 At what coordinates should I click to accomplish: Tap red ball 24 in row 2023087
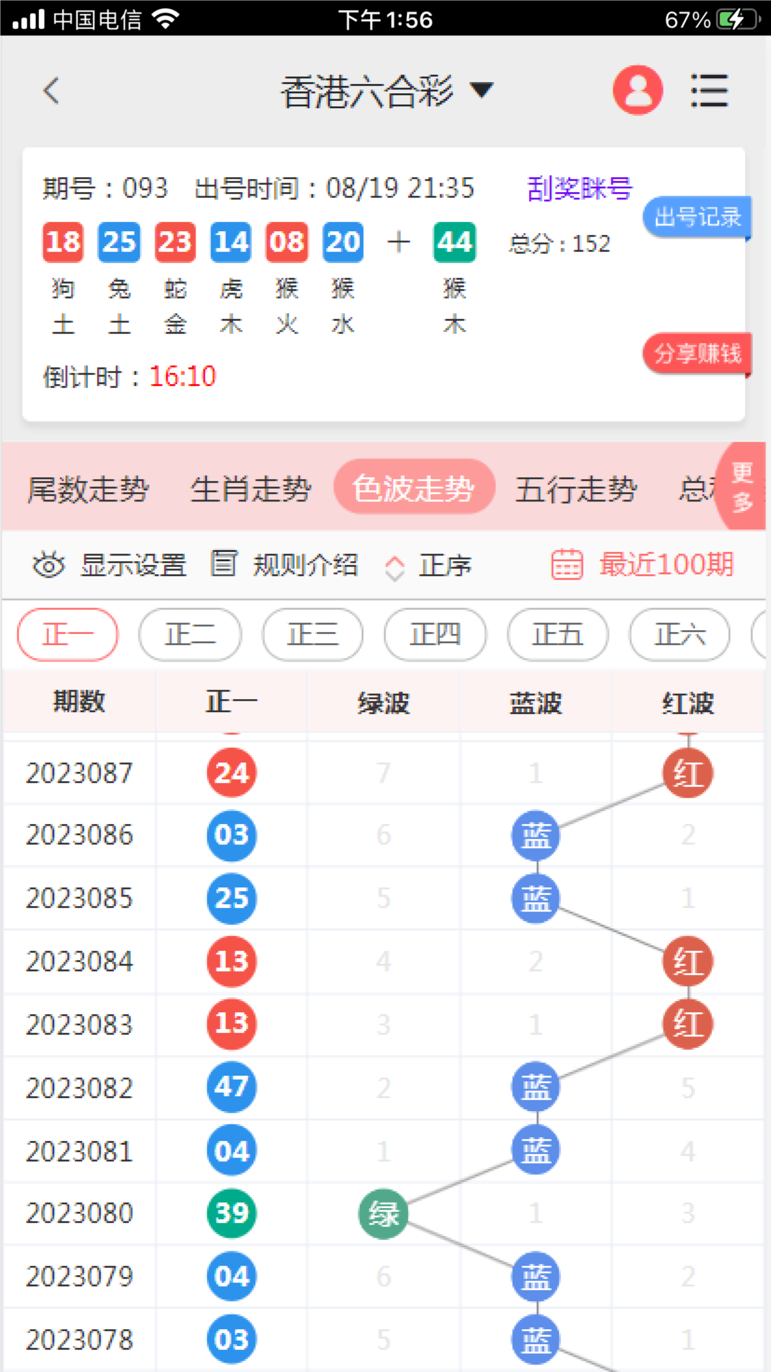[x=231, y=773]
